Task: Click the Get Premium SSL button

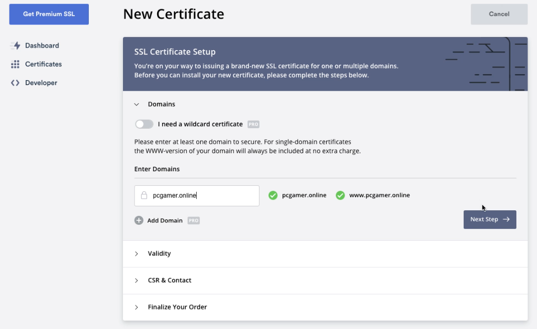Action: tap(49, 14)
